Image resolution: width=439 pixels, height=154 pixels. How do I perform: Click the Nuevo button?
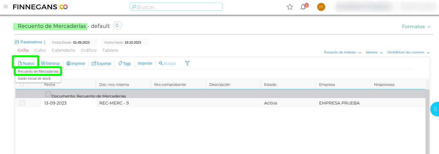coord(26,63)
